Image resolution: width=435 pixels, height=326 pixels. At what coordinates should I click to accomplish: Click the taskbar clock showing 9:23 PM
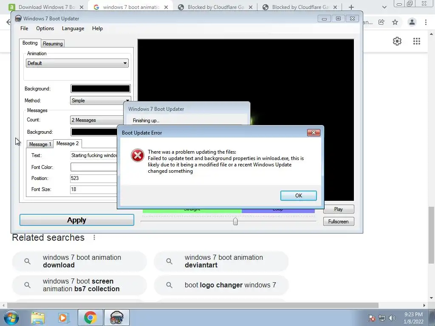coord(413,318)
